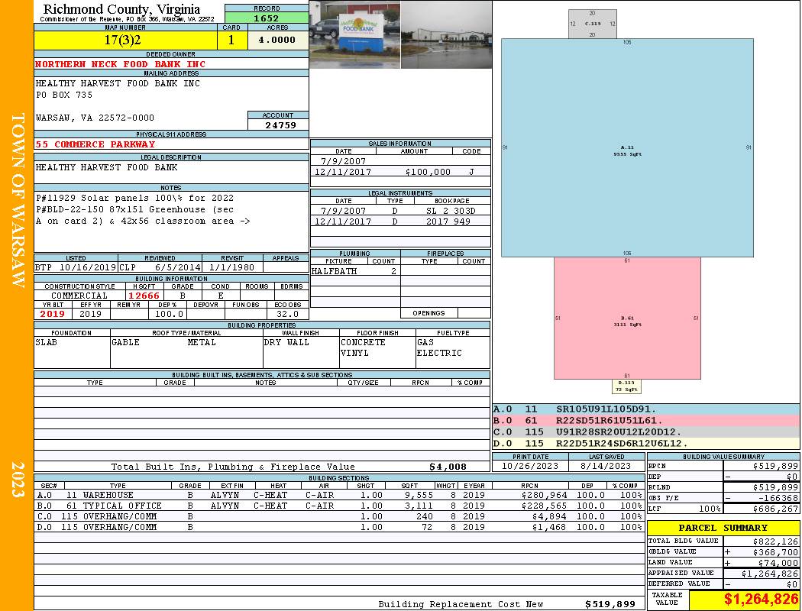
Task: Click the HALFBATH plumbing fixture row
Action: [x=355, y=271]
